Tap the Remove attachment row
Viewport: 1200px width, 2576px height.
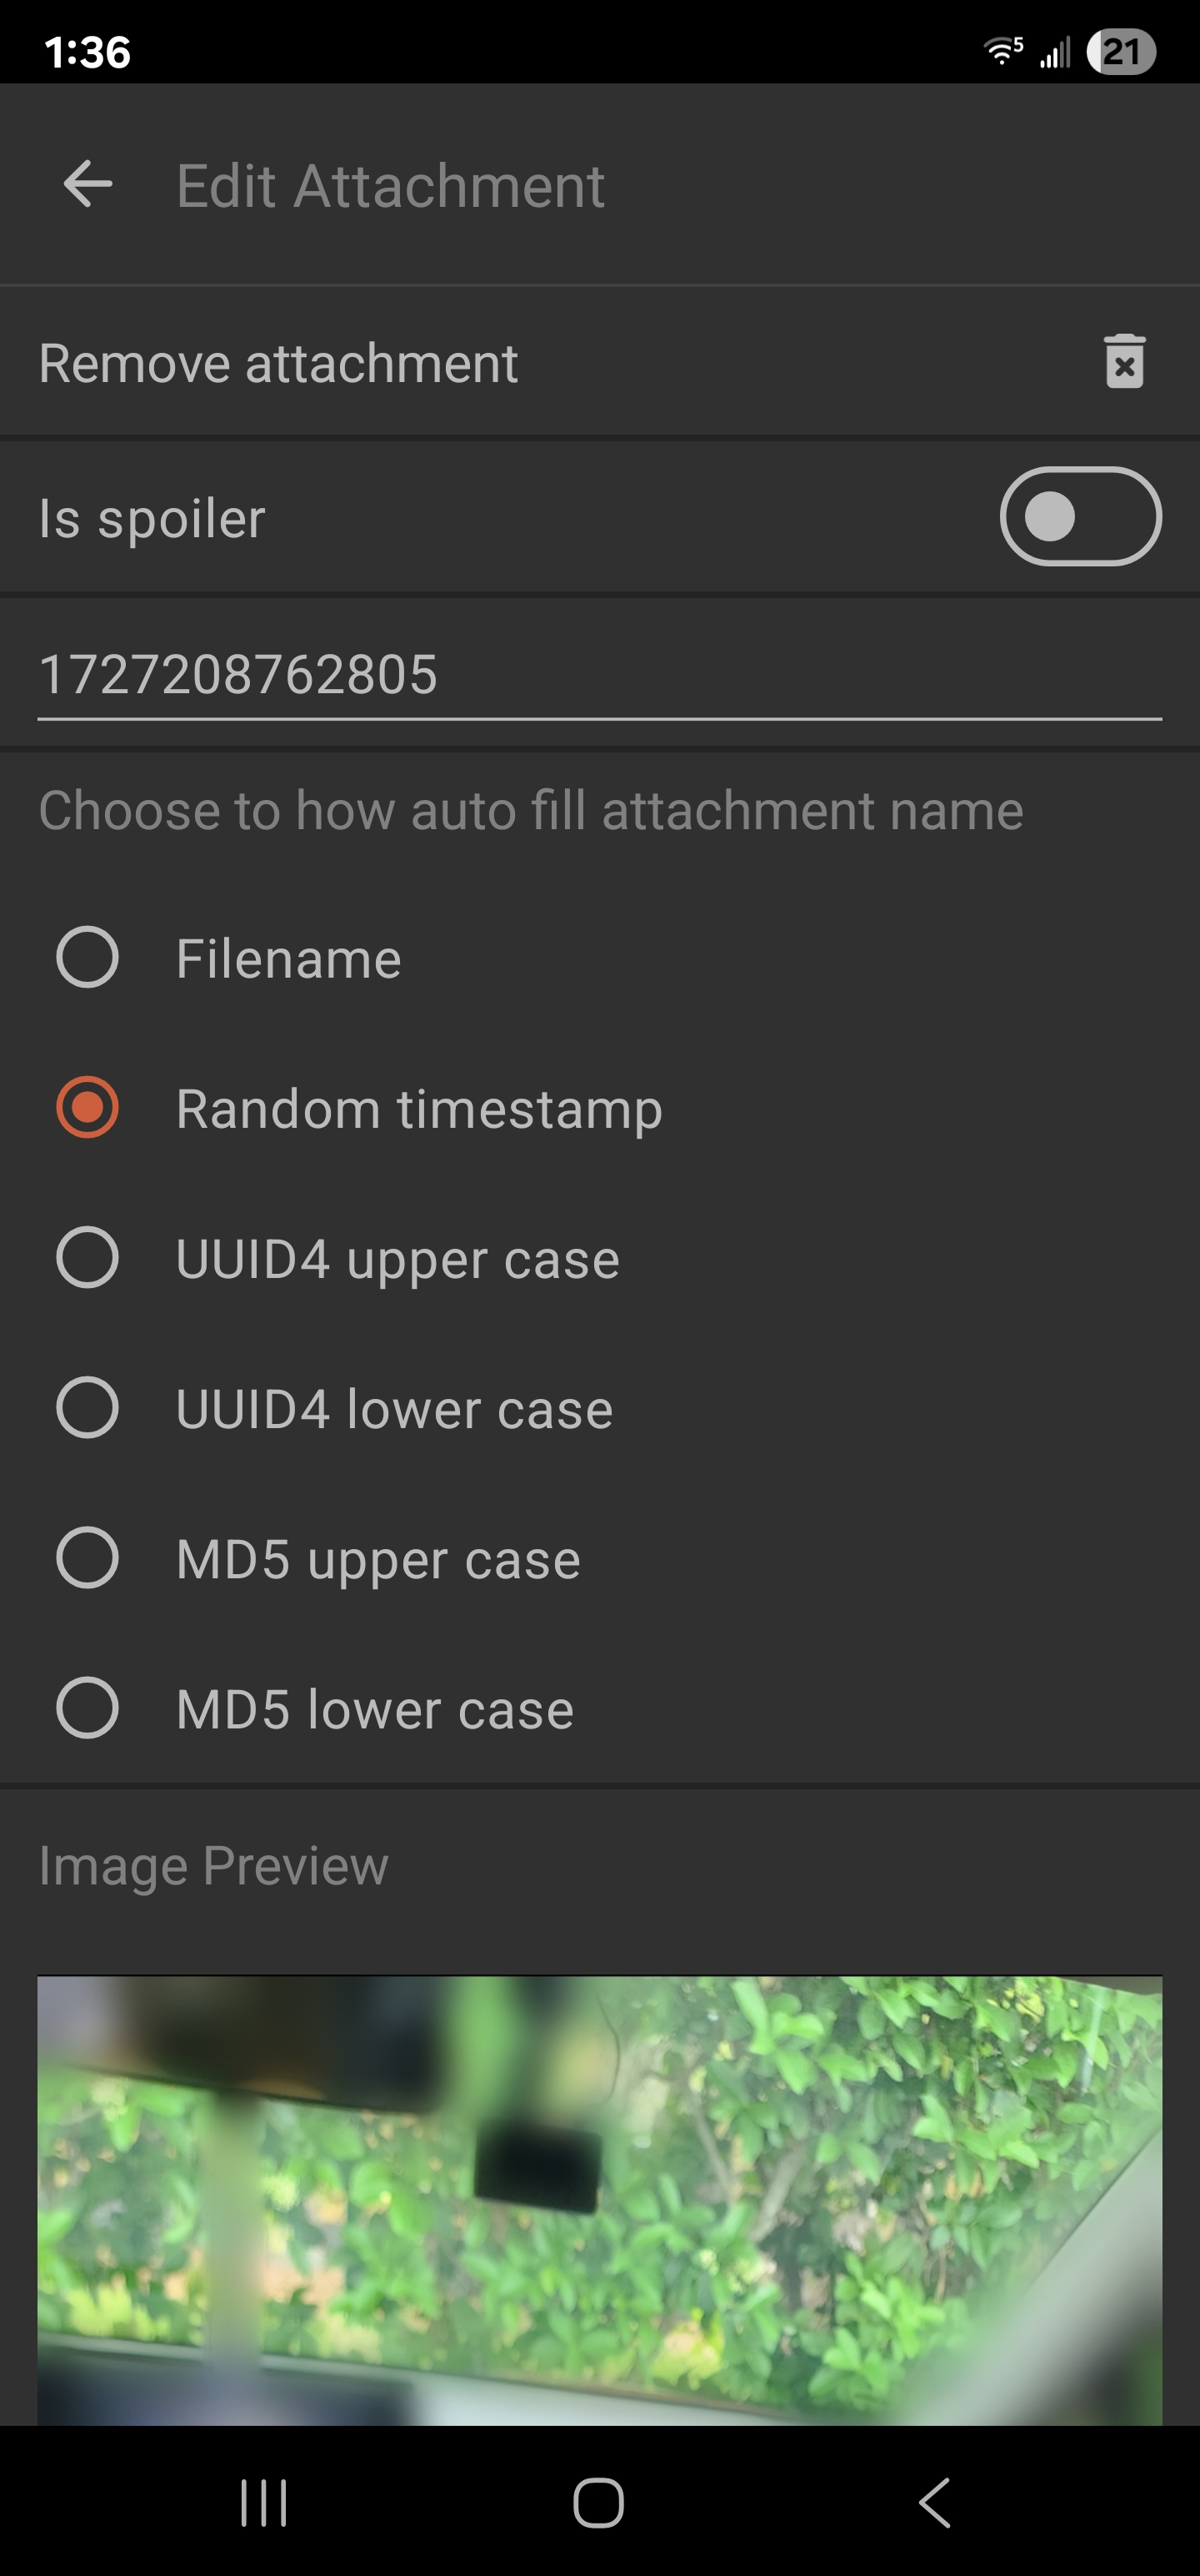277,363
